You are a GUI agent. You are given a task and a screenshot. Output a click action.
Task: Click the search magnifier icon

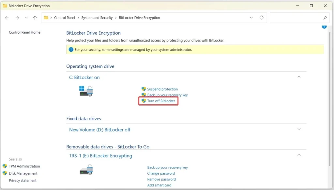coord(325,18)
